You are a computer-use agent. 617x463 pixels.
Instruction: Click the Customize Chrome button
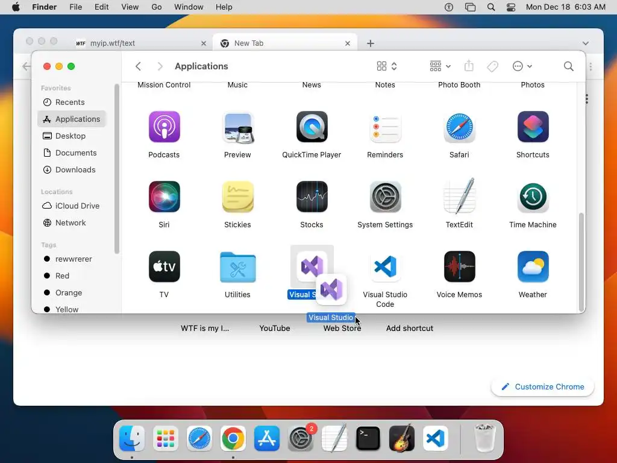pyautogui.click(x=543, y=386)
